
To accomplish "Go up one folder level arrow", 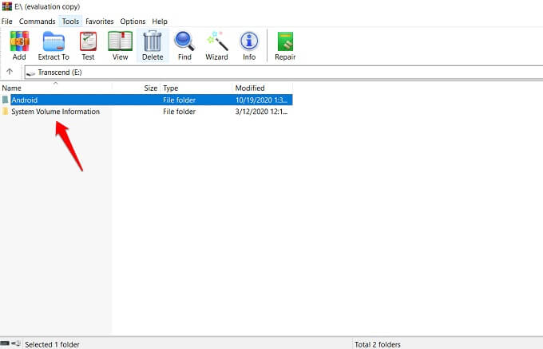I will point(10,72).
